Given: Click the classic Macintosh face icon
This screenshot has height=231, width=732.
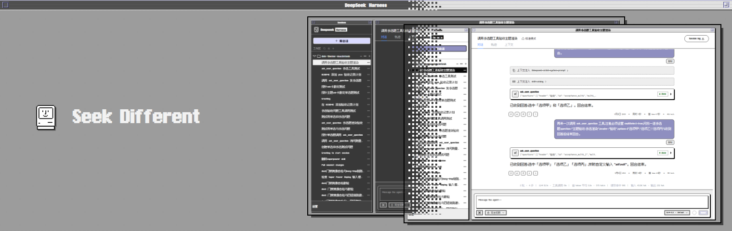Looking at the screenshot, I should 47,117.
